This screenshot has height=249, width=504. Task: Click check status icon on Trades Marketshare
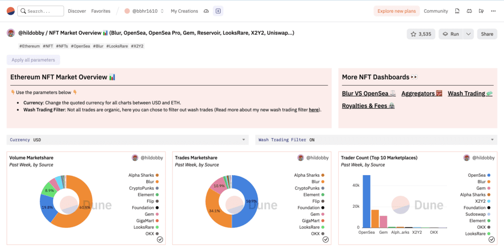(326, 240)
